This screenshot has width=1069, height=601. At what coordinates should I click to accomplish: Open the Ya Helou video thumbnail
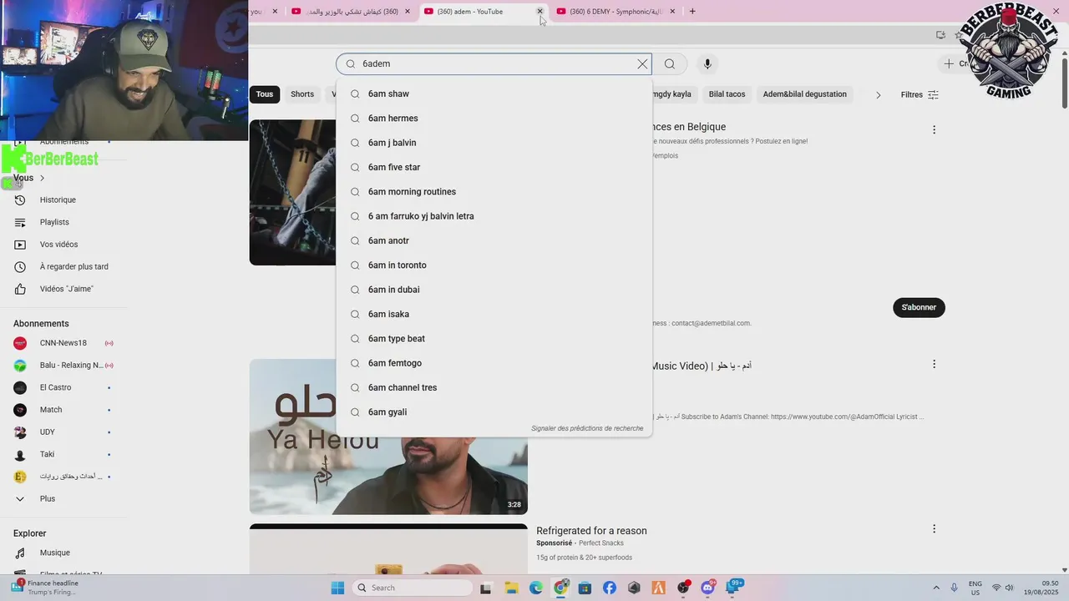click(x=388, y=437)
